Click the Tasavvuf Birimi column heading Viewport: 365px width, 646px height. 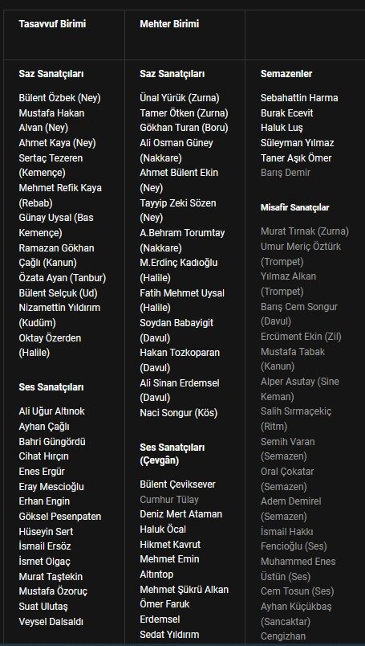(x=52, y=24)
